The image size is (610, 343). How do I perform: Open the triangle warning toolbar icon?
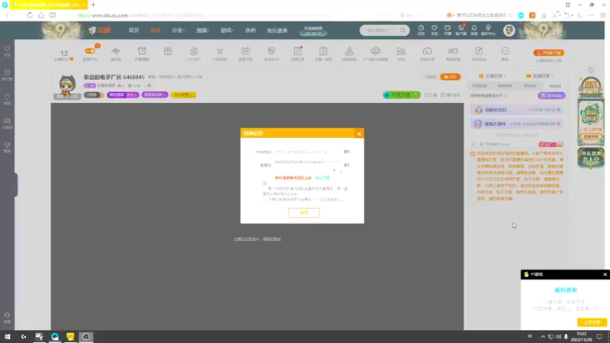pos(349,51)
